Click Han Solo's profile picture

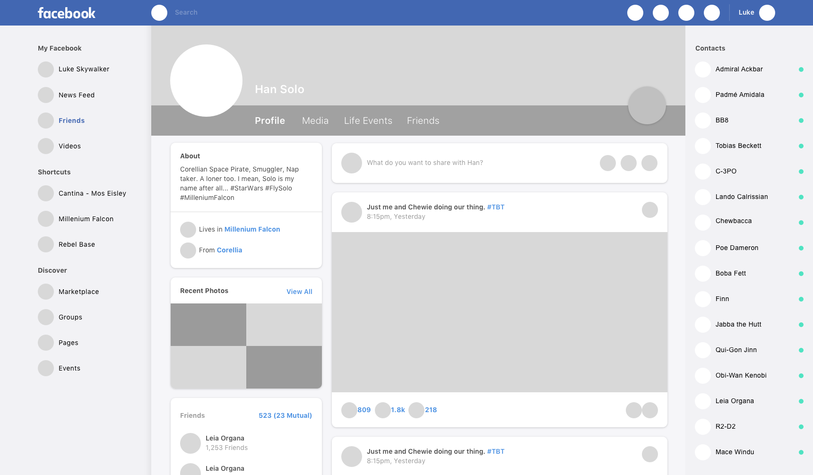click(206, 80)
